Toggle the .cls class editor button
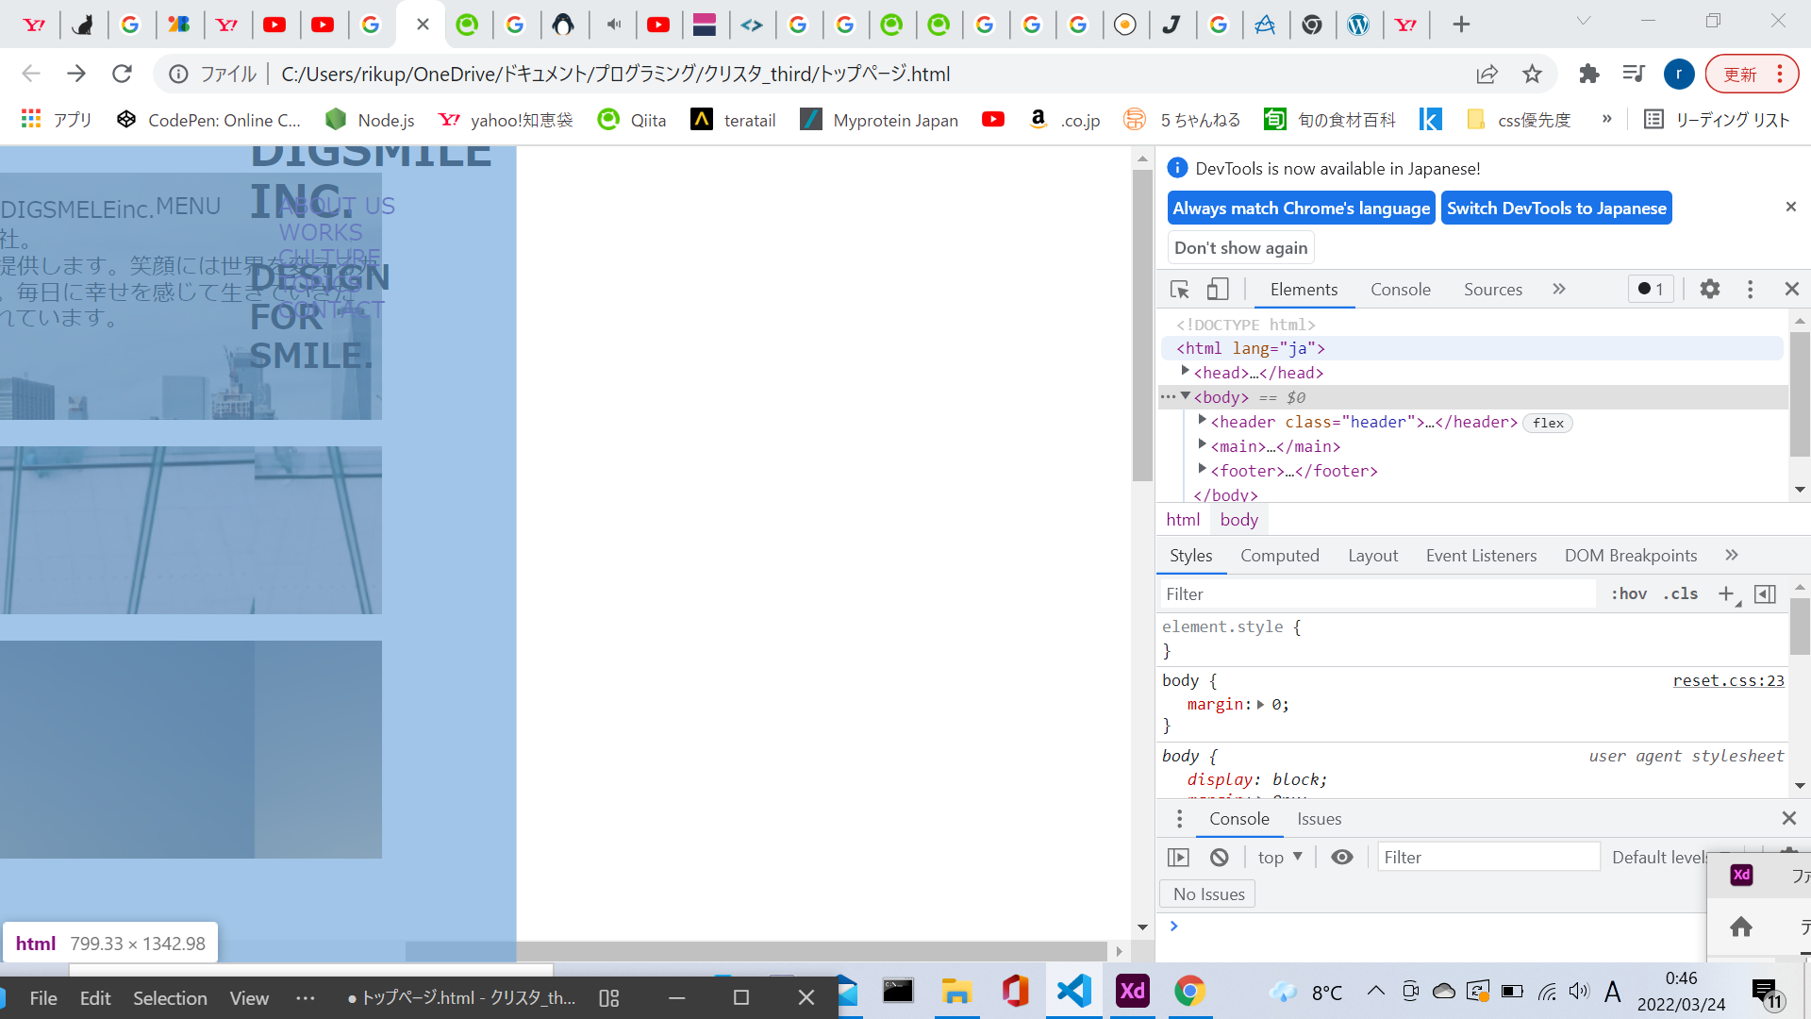The width and height of the screenshot is (1811, 1019). click(1681, 593)
